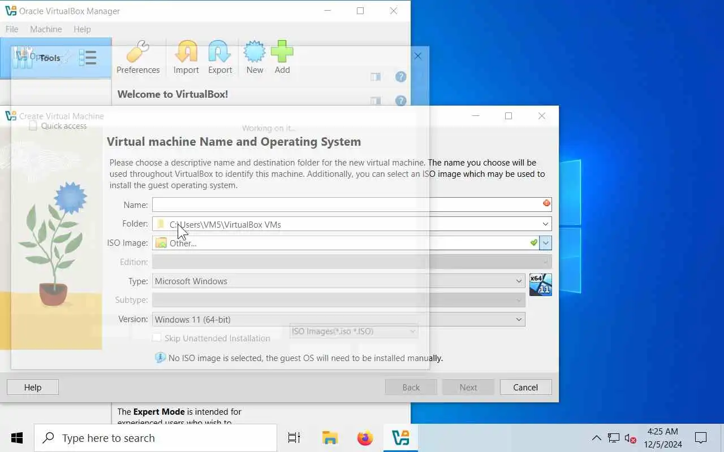724x452 pixels.
Task: Maximize the Oracle VirtualBox Manager window
Action: 360,11
